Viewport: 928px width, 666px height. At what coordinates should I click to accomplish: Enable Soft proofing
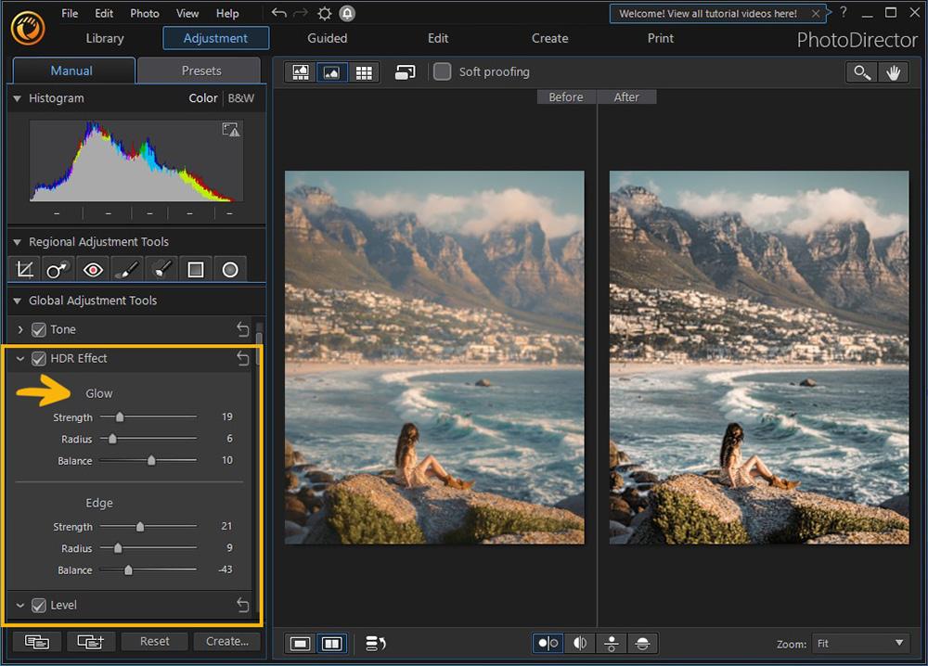coord(442,71)
